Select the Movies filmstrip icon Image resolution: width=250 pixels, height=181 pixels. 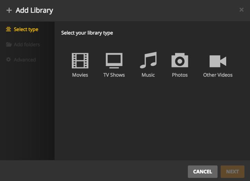click(x=80, y=61)
